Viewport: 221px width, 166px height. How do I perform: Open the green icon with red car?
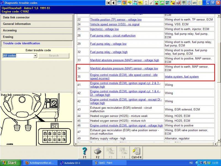(x=157, y=3)
